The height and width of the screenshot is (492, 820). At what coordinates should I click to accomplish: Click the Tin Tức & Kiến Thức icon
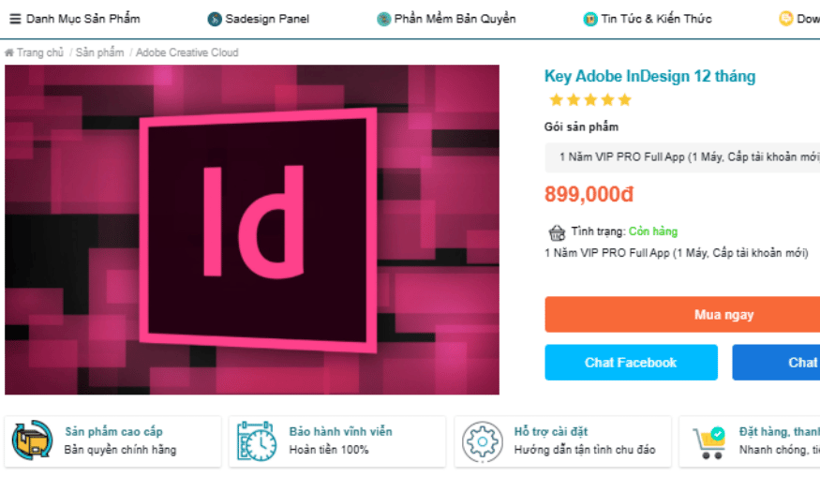coord(590,19)
